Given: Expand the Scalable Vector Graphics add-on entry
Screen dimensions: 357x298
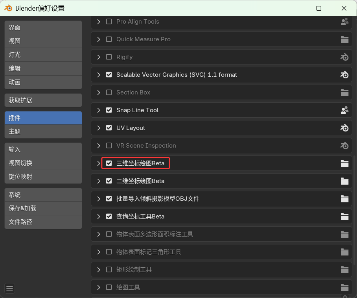Looking at the screenshot, I should point(99,75).
